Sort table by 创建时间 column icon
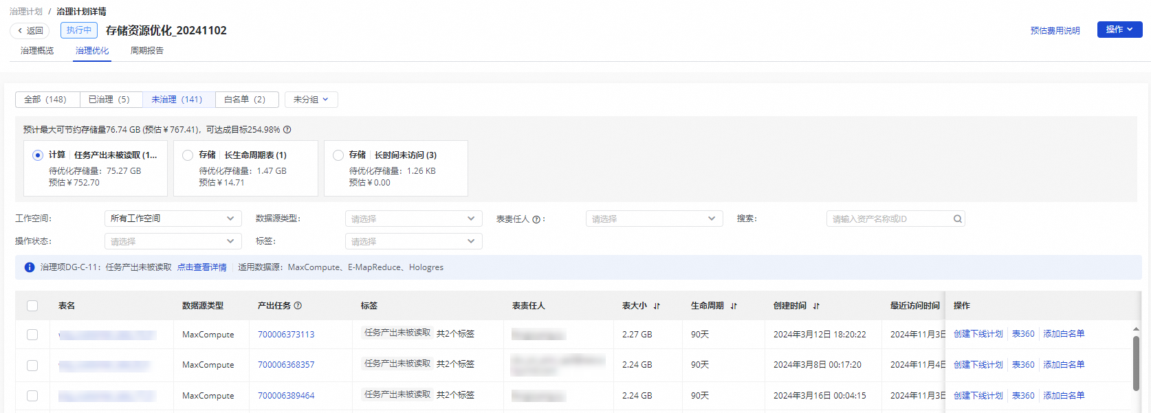This screenshot has width=1151, height=413. [816, 306]
